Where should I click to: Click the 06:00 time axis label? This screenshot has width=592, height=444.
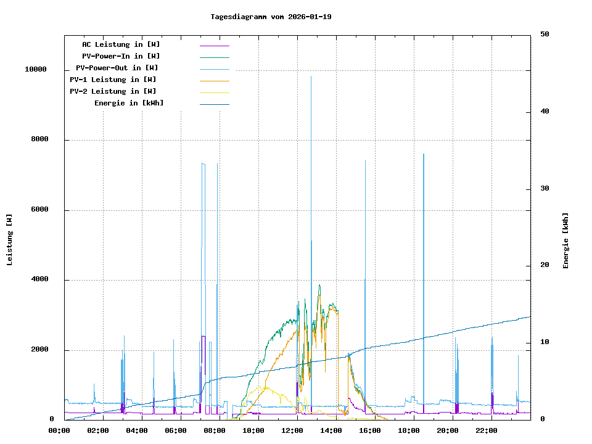point(176,430)
